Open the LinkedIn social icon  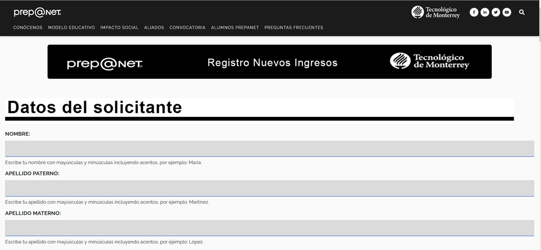coord(485,12)
